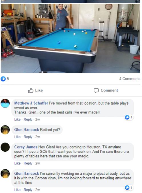This screenshot has height=193, width=142.
Task: Open the pool table photo
Action: tap(70, 38)
